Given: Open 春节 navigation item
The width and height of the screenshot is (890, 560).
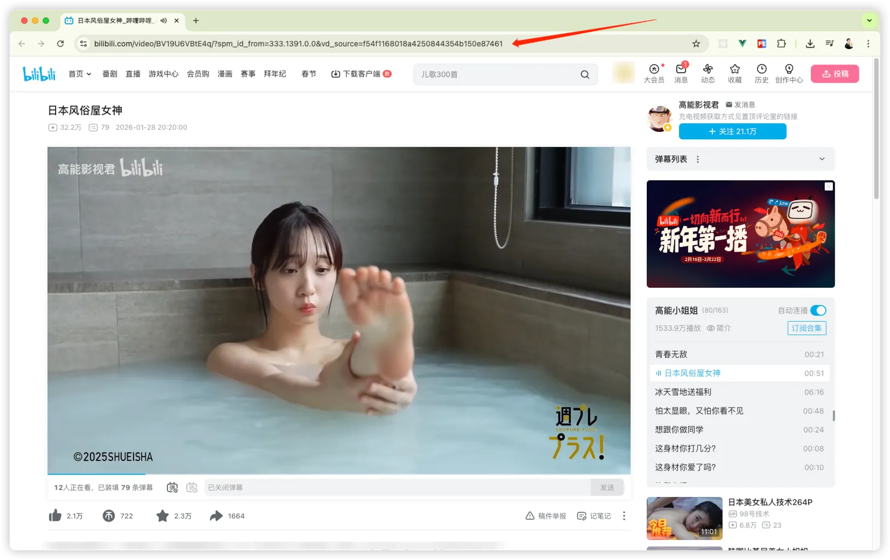Looking at the screenshot, I should [309, 74].
